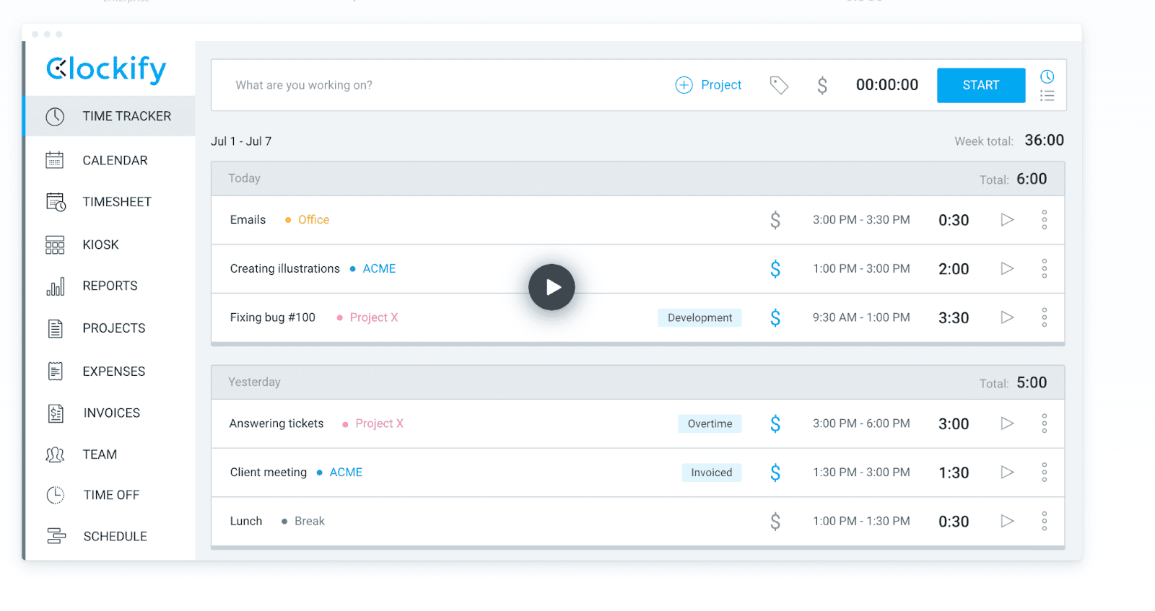Type in 'What are you working on?' field
Viewport: 1155px width, 611px height.
(x=433, y=85)
